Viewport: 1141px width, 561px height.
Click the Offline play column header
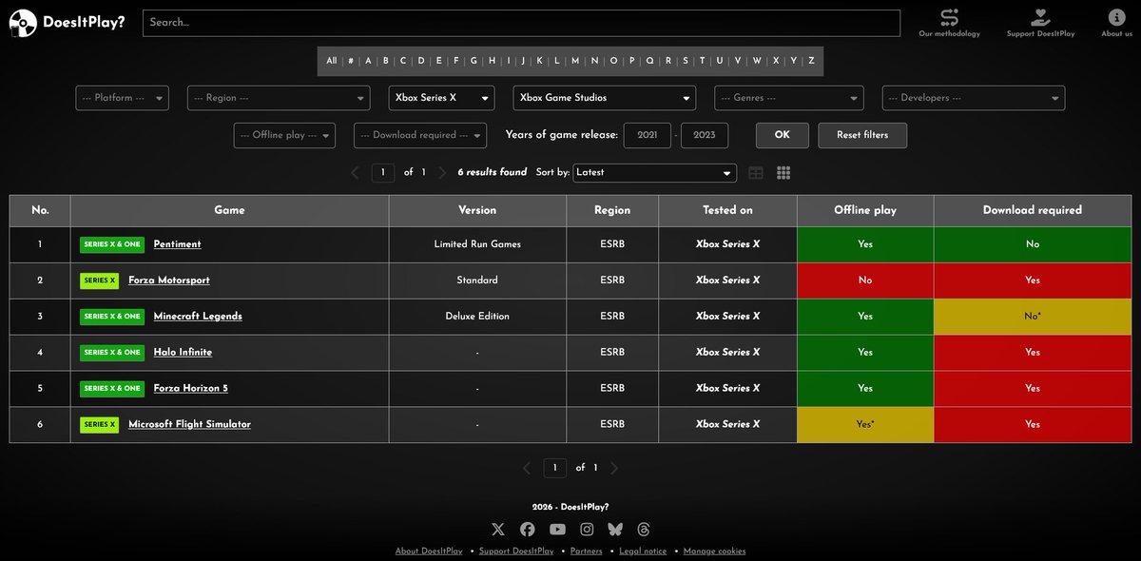click(865, 210)
